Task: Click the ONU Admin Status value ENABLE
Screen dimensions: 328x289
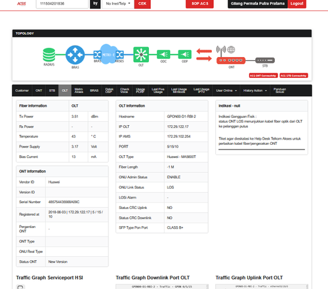Action: click(x=174, y=177)
